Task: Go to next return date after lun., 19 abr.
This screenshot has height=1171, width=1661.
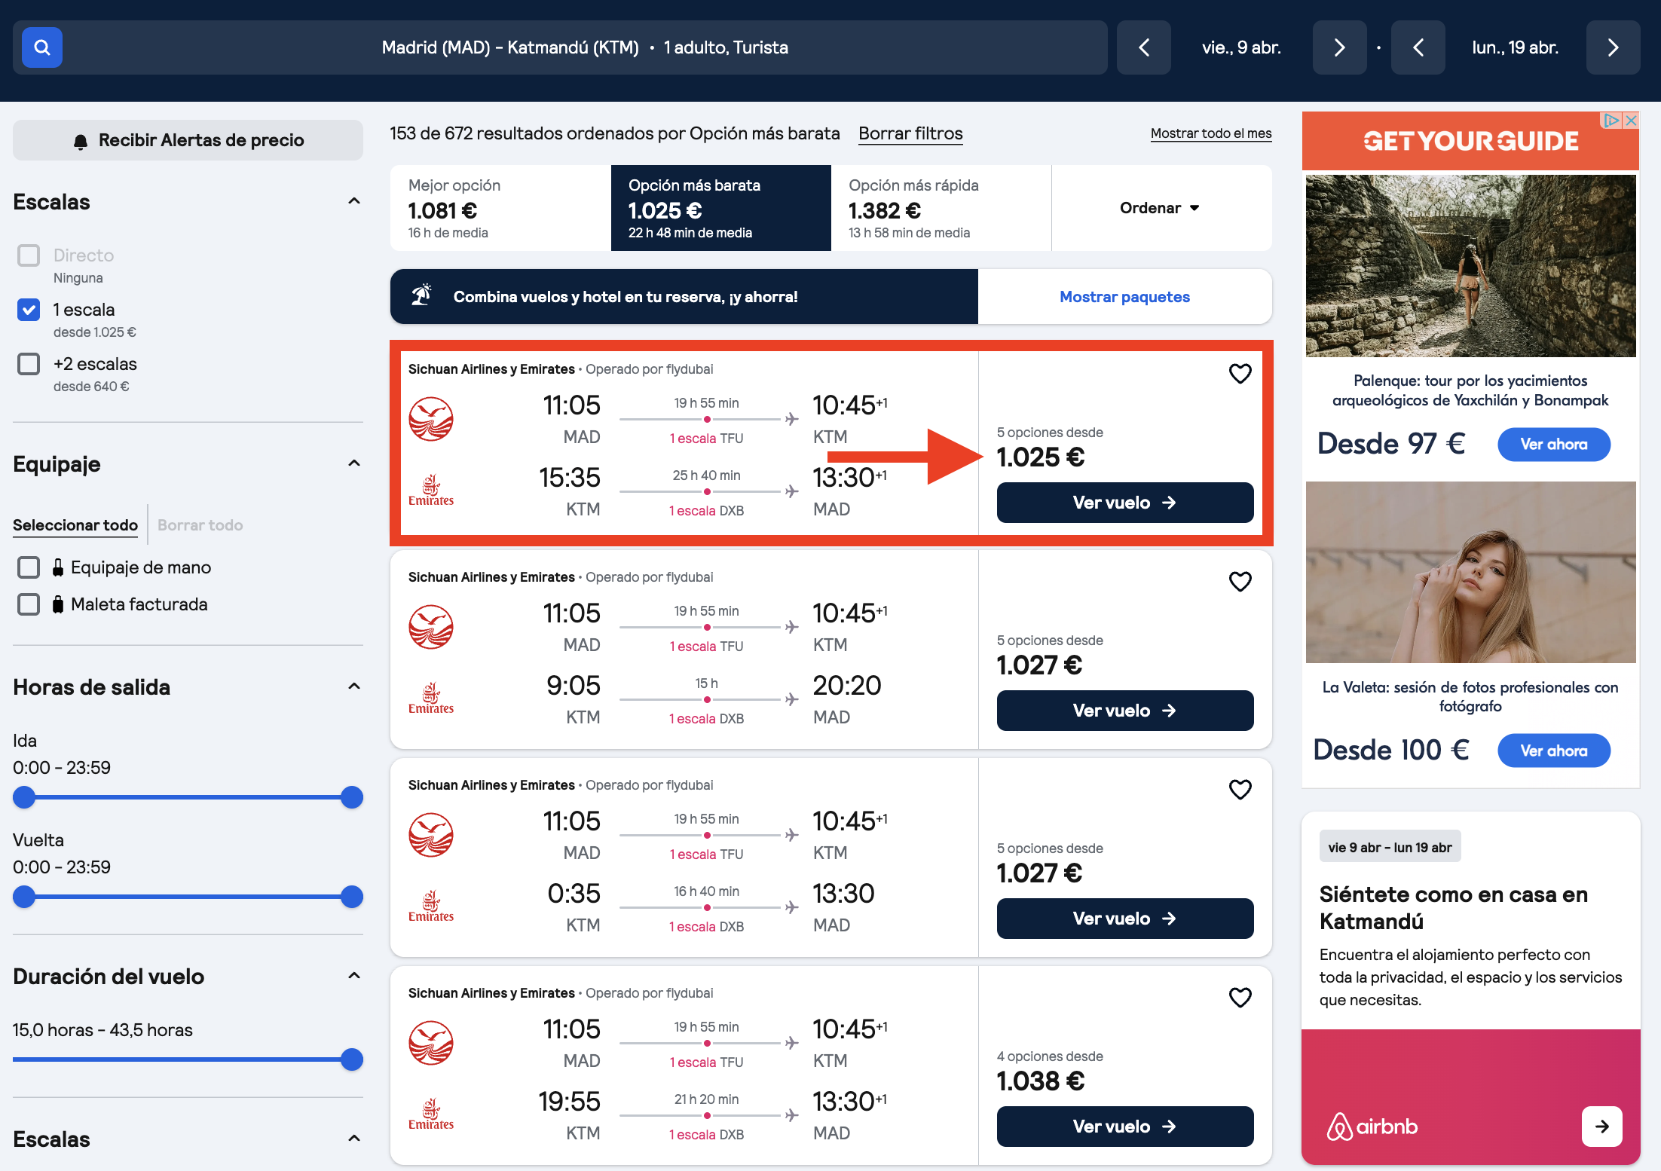Action: (1613, 47)
